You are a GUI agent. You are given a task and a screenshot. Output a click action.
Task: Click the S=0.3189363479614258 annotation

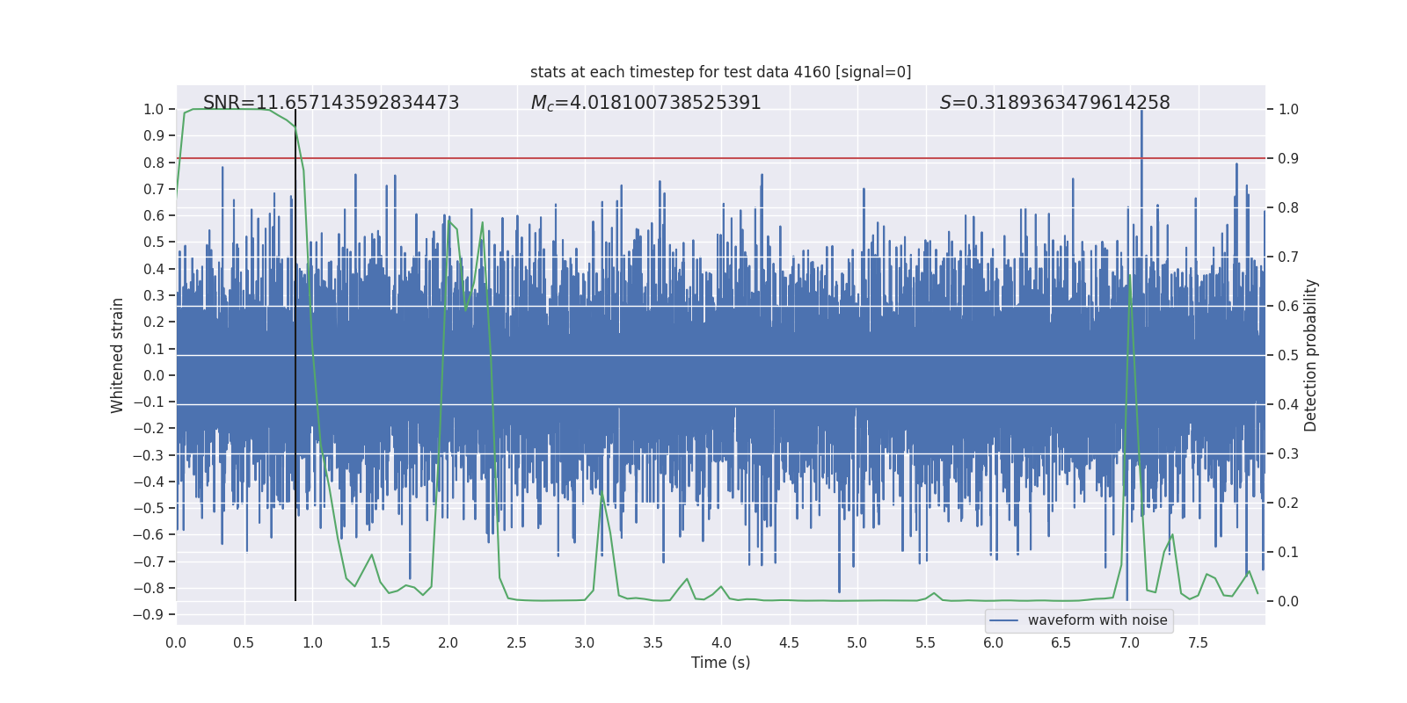pyautogui.click(x=1054, y=103)
